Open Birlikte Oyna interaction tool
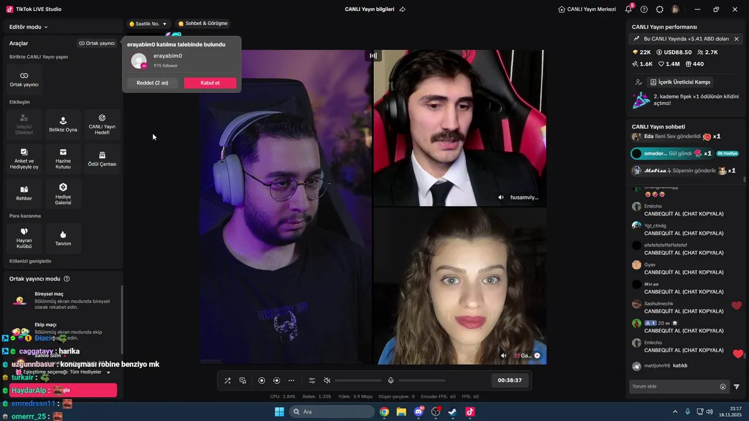 pyautogui.click(x=63, y=125)
